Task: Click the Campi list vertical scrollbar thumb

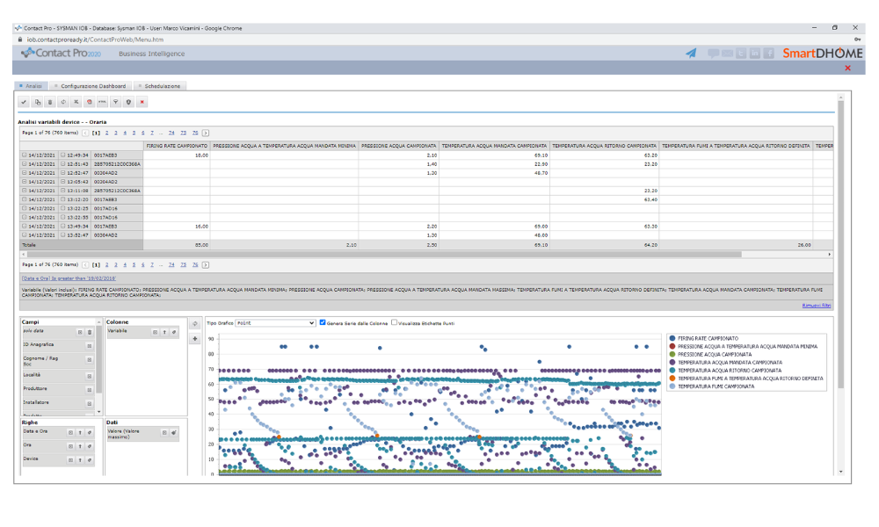Action: (99, 358)
